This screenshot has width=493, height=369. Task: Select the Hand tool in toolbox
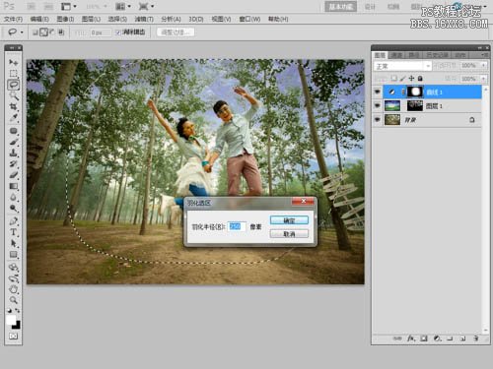pos(13,289)
